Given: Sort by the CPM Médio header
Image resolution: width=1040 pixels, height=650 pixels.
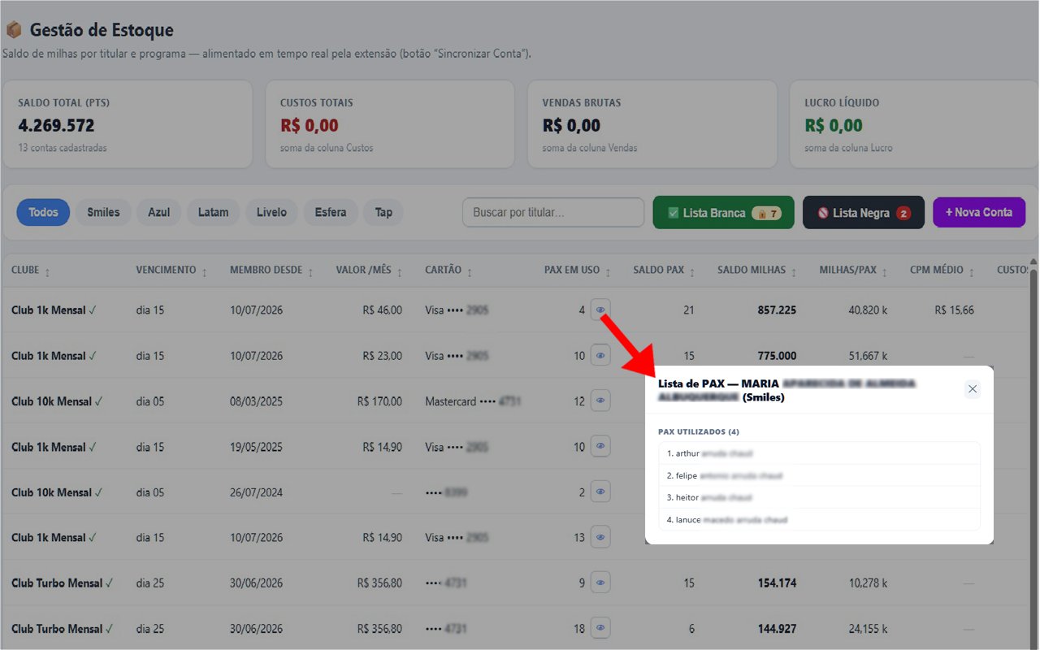Looking at the screenshot, I should 942,271.
